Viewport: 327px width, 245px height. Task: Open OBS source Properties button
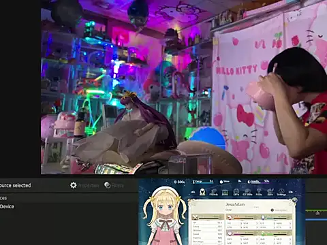pos(84,185)
